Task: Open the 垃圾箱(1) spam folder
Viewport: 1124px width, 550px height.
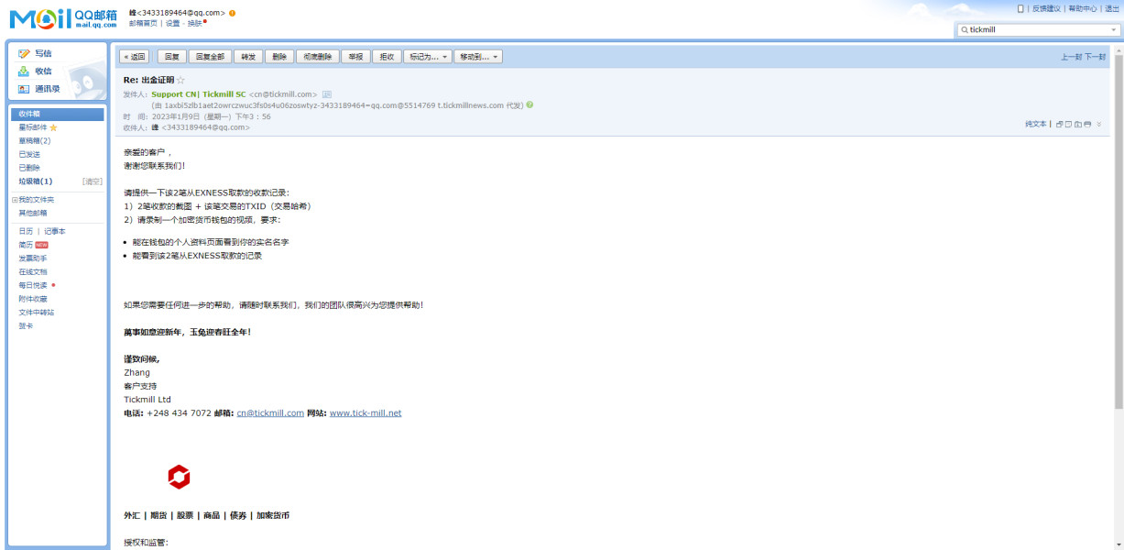Action: [x=36, y=181]
